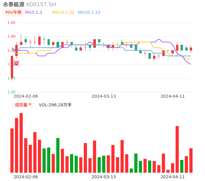Screen dimensions: 205x181
Task: Click the 永泰能源 stock name title
Action: point(14,4)
